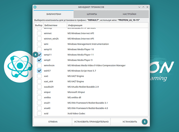Viewport: 179px width, 132px height.
Task: Open the НАСТРОЙКИ tab
Action: [129, 14]
